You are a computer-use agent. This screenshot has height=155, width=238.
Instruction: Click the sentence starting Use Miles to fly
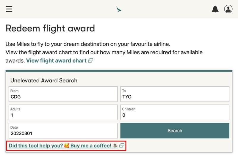tap(88, 44)
